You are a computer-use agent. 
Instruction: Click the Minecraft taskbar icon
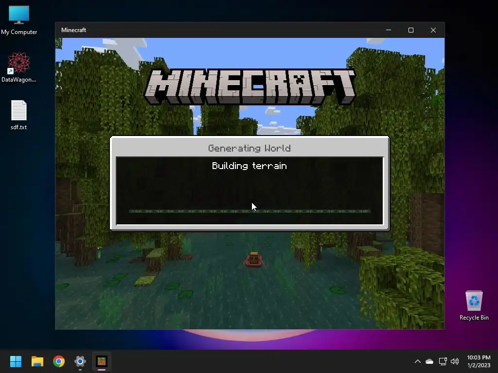(102, 361)
